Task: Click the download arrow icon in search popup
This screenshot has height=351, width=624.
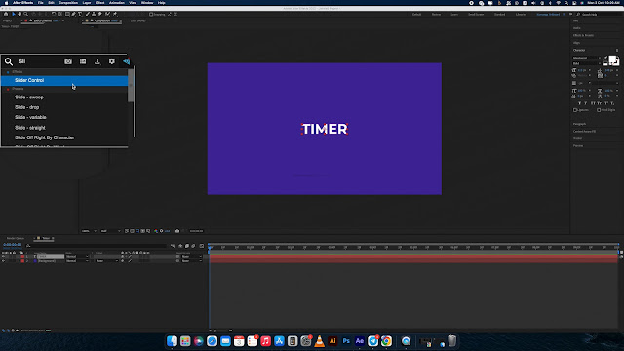Action: (x=97, y=61)
